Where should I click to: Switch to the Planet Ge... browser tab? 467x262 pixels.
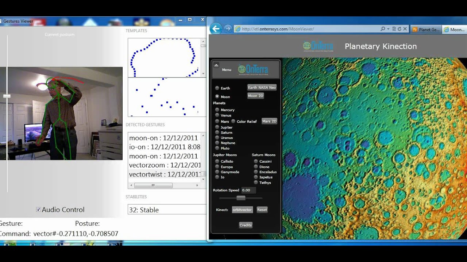(x=426, y=29)
